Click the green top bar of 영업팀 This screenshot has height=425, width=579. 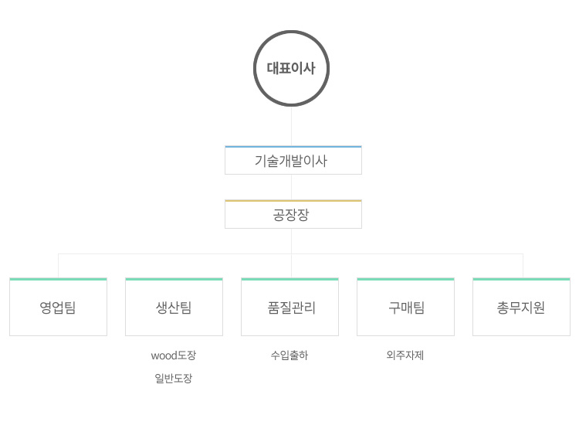(x=59, y=279)
